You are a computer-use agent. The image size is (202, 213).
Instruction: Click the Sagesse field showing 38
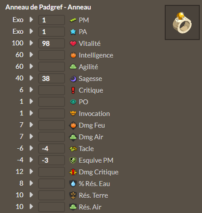click(52, 79)
